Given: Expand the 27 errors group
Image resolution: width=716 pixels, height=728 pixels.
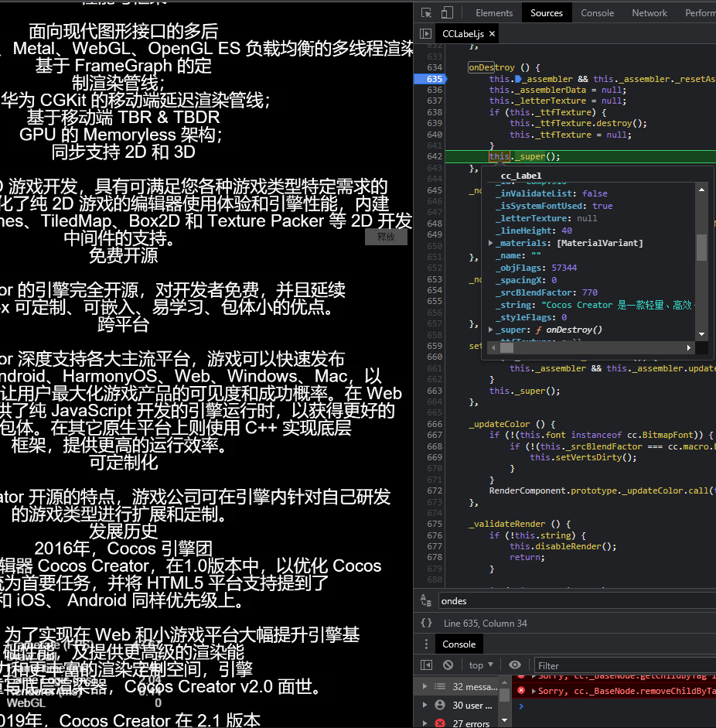Looking at the screenshot, I should [x=424, y=723].
